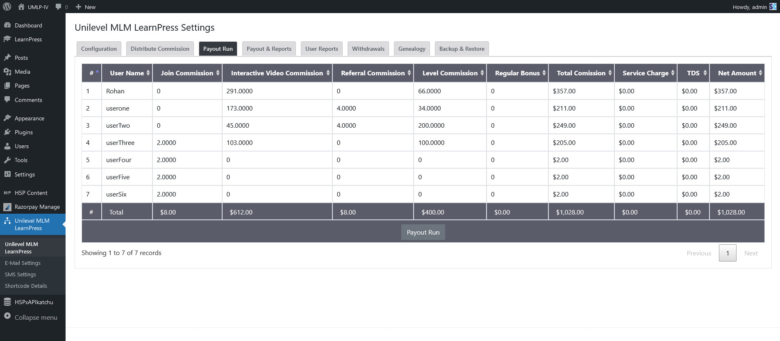
Task: Click the Plugins plug icon
Action: [7, 132]
